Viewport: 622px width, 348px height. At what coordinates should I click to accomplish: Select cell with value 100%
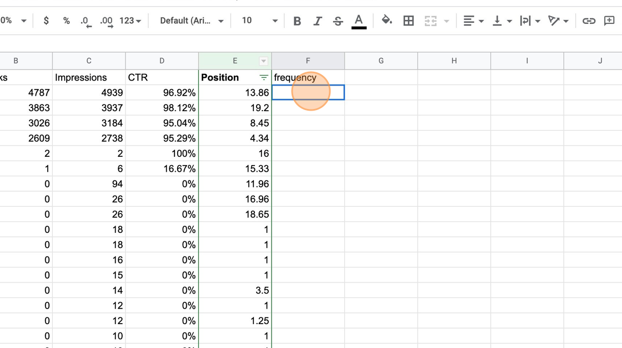coord(162,153)
